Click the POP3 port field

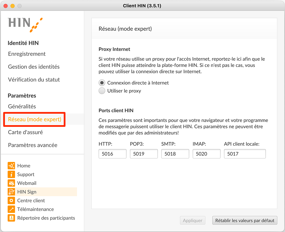(x=144, y=154)
